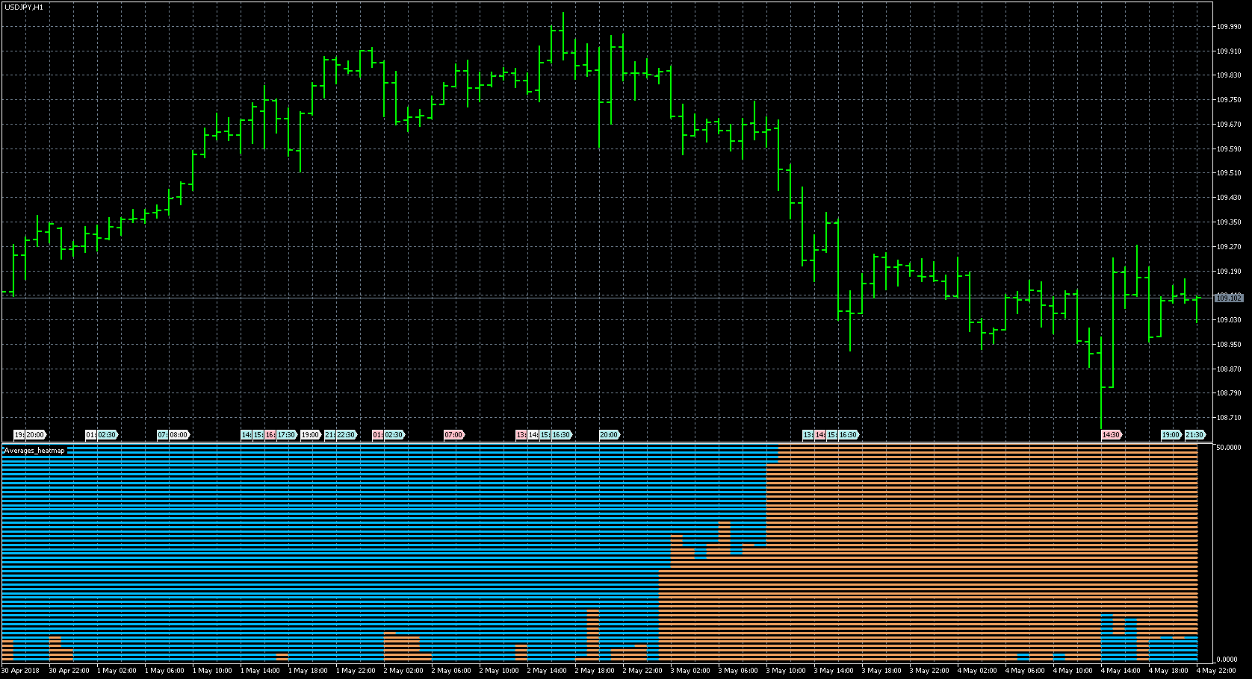Click the 17:30 marker above 1 May 14:00
The height and width of the screenshot is (679, 1252).
pyautogui.click(x=286, y=434)
